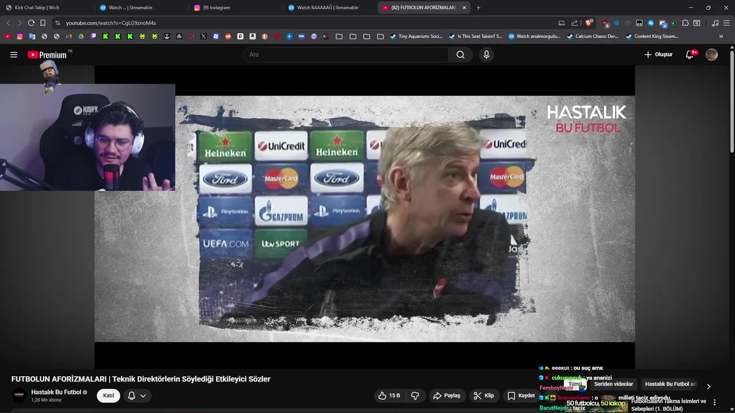Go back using the browser back arrow
The width and height of the screenshot is (735, 413).
point(8,23)
